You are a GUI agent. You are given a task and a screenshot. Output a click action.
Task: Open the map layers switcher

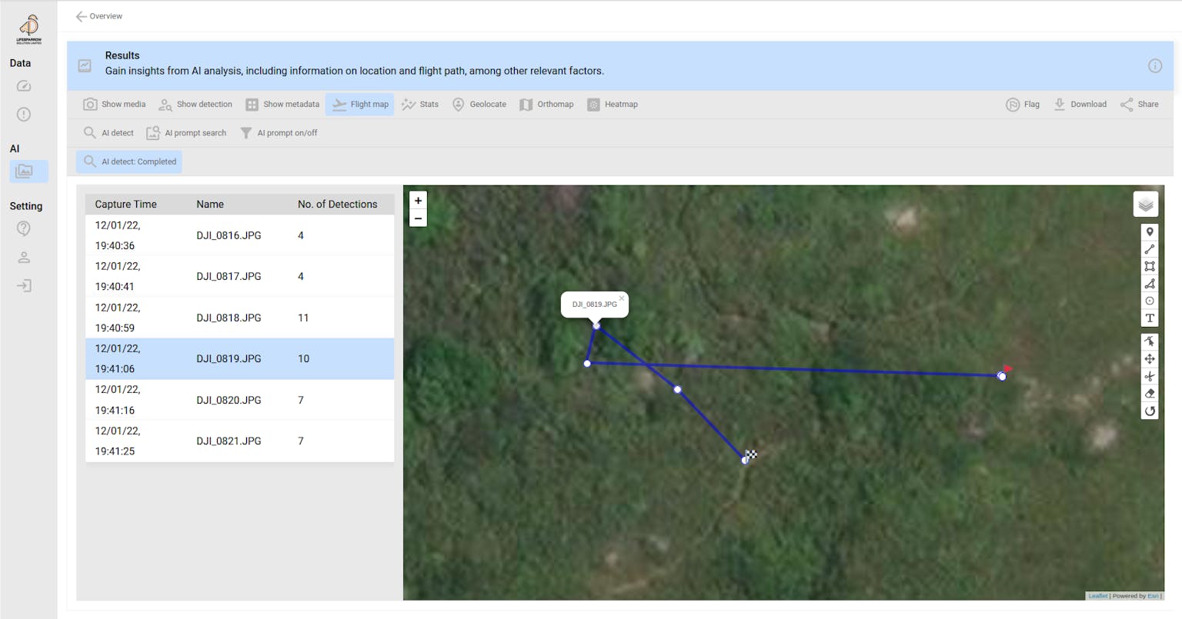pos(1146,204)
